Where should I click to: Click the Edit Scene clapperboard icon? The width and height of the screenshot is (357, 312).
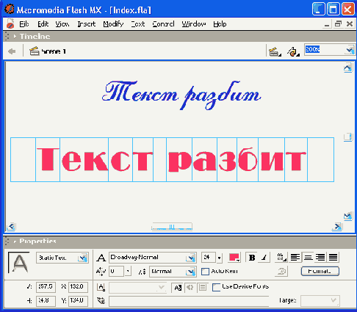pos(275,51)
